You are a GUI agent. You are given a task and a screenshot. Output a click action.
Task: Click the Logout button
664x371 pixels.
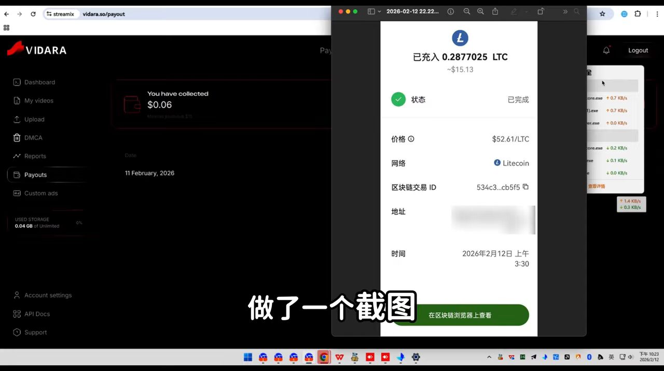tap(638, 50)
